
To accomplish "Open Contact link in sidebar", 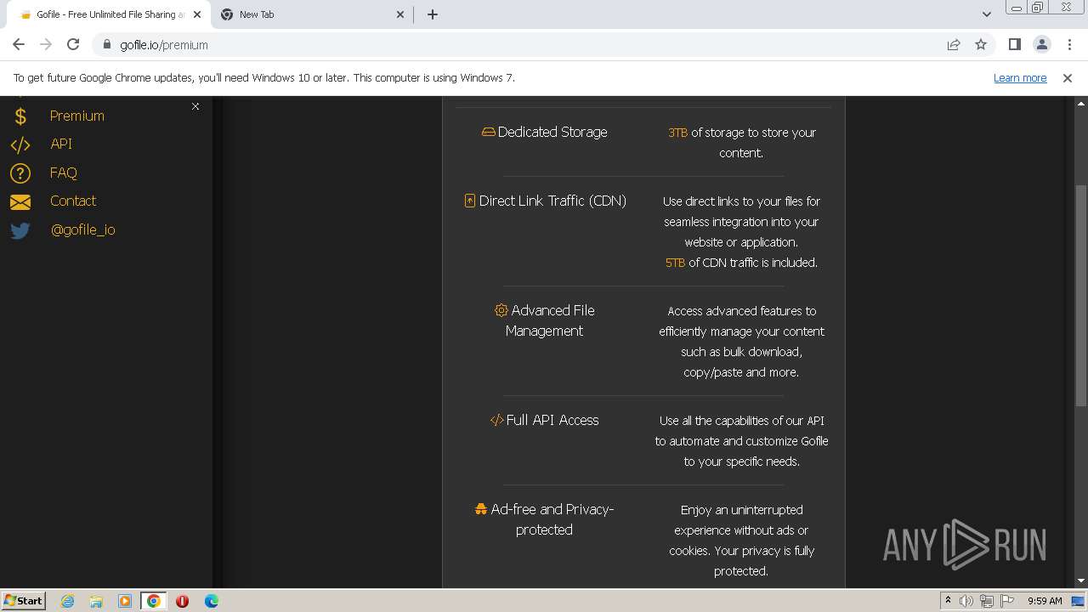I will tap(72, 201).
